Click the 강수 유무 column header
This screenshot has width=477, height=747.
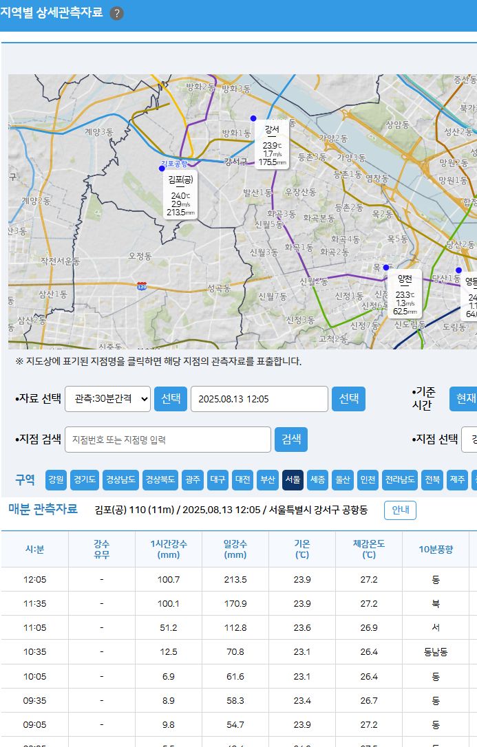click(x=101, y=550)
